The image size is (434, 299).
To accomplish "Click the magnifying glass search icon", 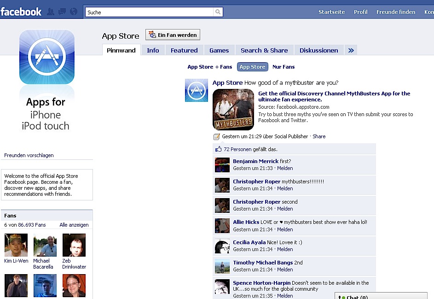I will pyautogui.click(x=218, y=11).
